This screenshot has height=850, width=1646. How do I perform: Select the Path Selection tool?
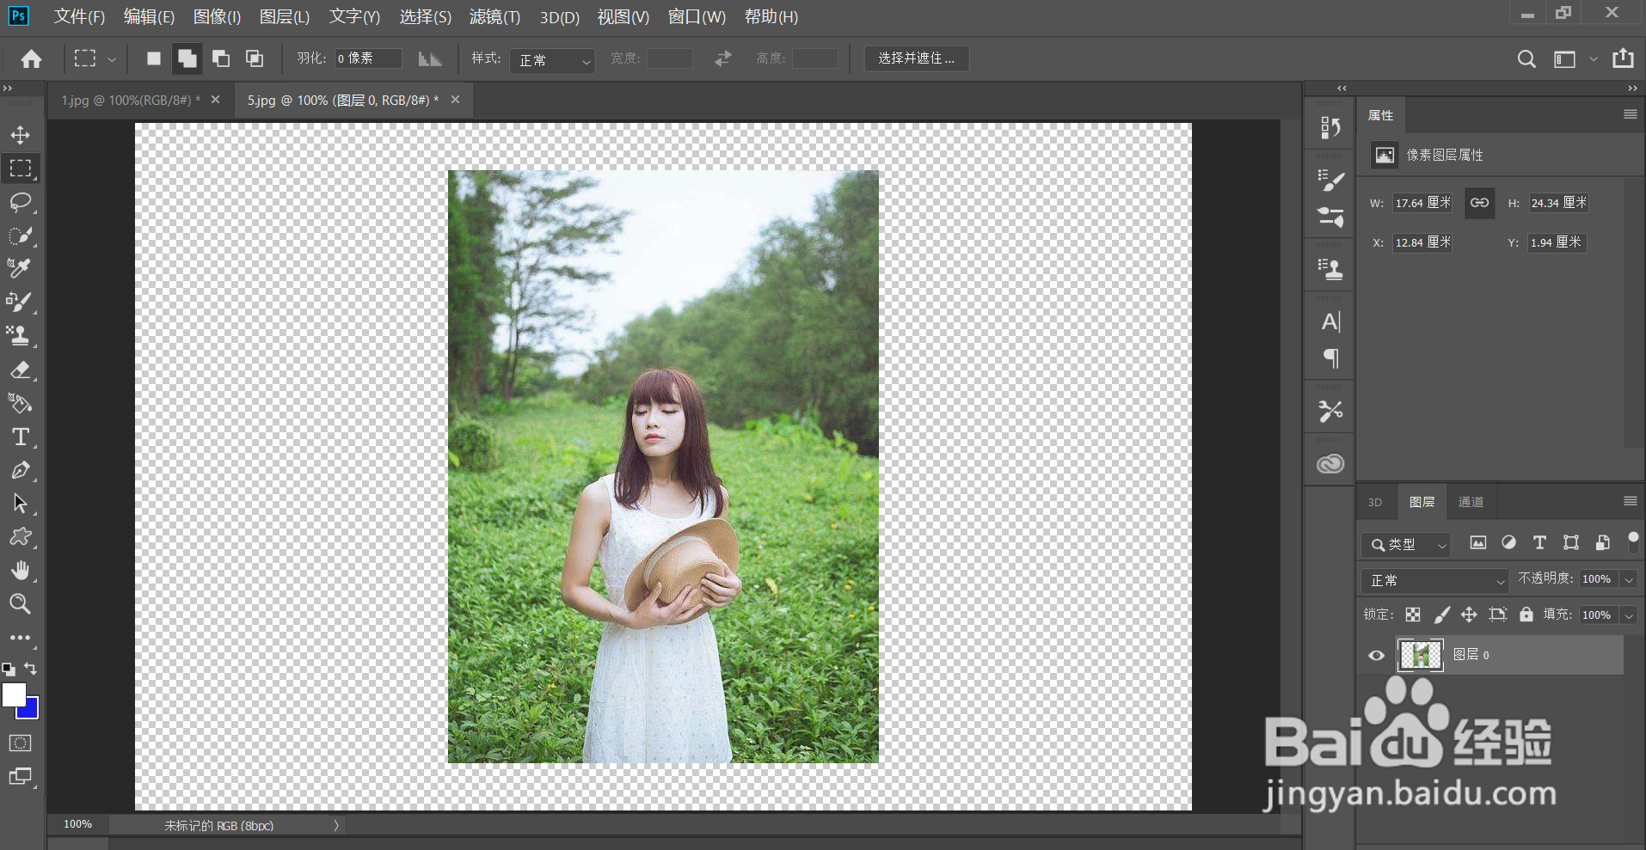(20, 504)
